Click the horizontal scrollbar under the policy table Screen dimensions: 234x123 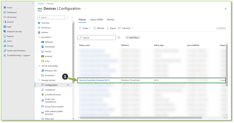(x=141, y=118)
